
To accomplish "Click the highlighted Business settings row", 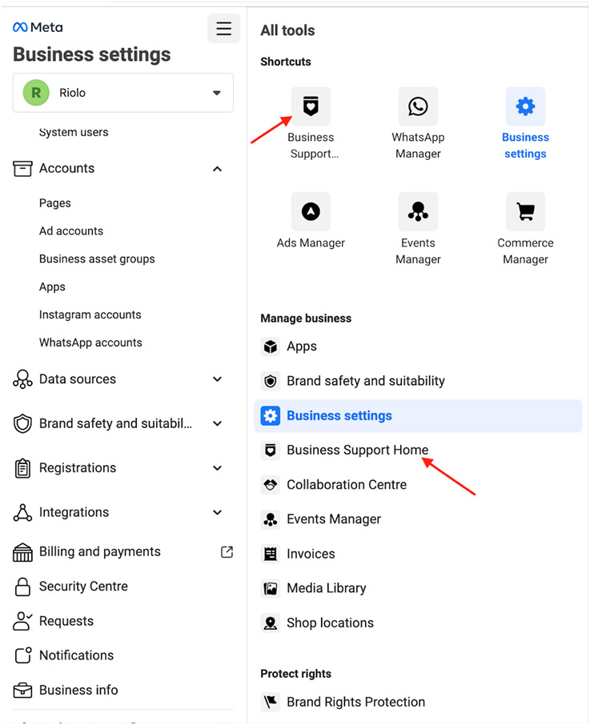I will pyautogui.click(x=418, y=415).
